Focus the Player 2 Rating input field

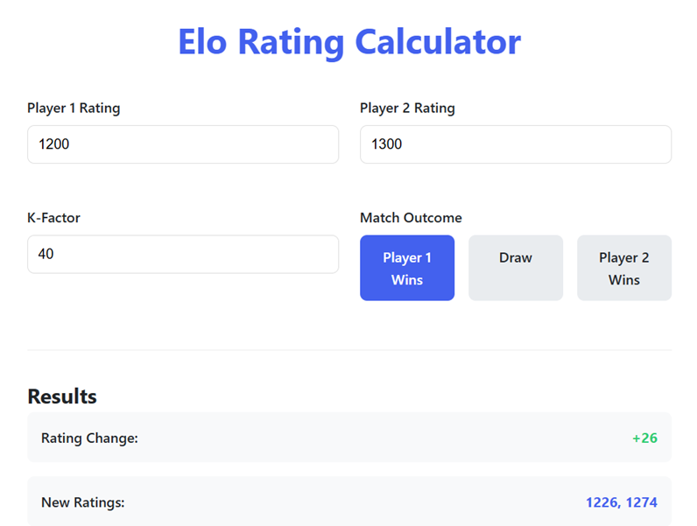point(515,144)
